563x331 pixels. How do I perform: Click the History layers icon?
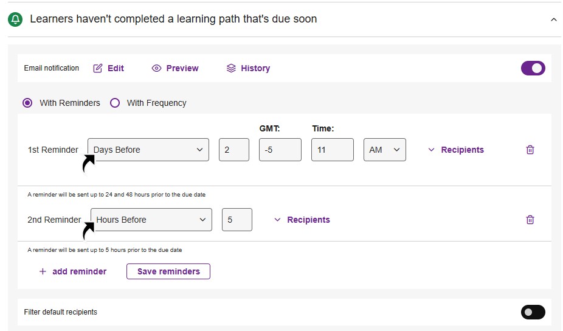pyautogui.click(x=231, y=68)
